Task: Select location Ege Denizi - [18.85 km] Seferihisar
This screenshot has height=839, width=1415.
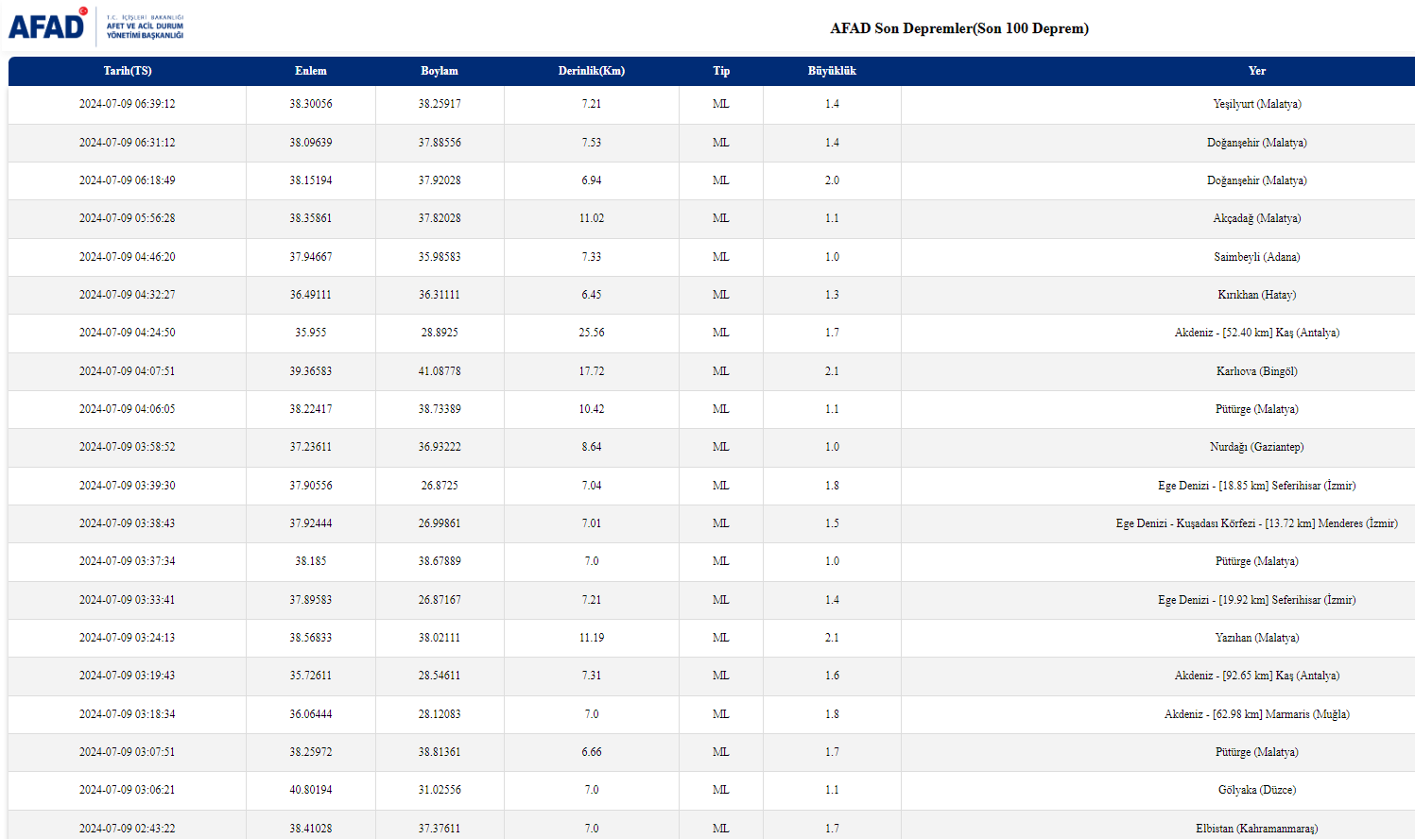Action: pos(1257,486)
